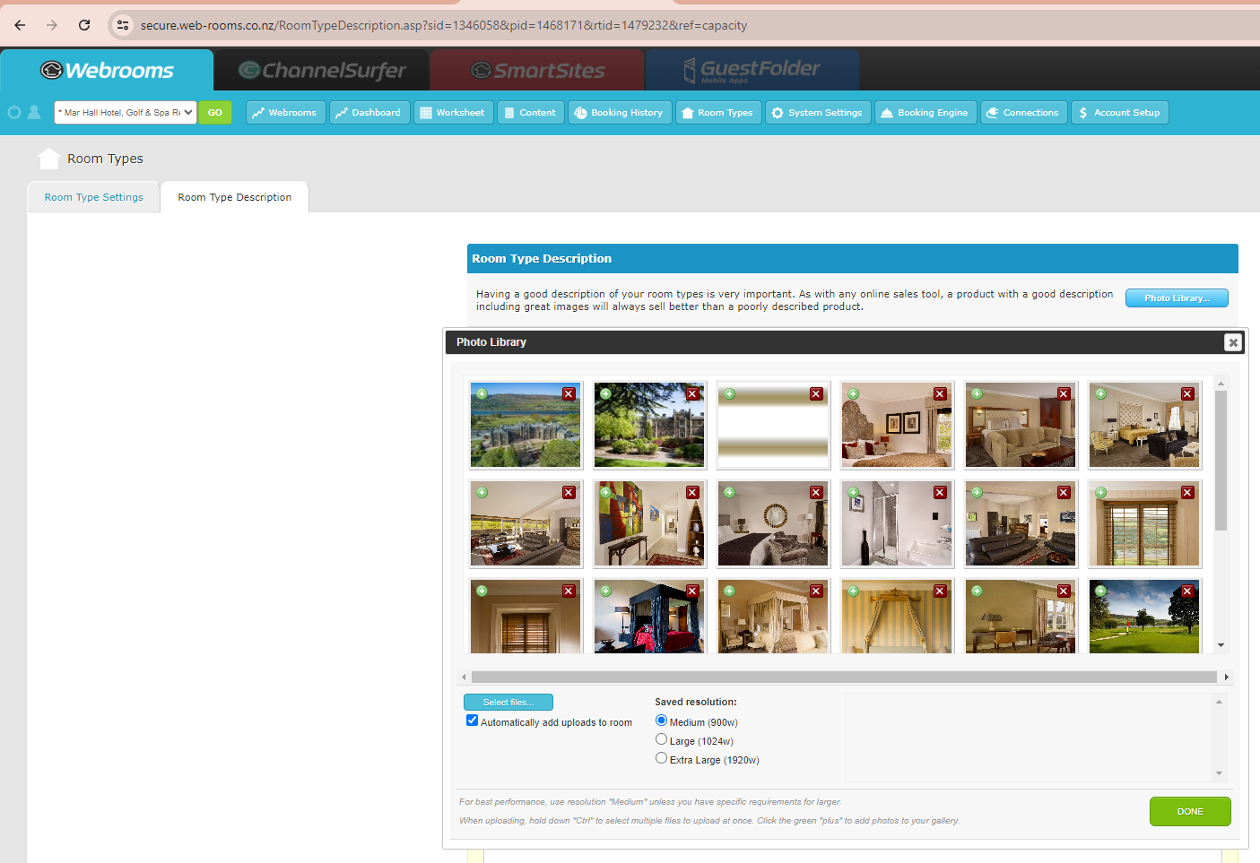Screen dimensions: 1260x863
Task: View site information in address bar
Action: point(123,25)
